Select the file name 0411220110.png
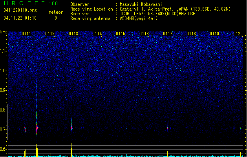 coord(20,10)
